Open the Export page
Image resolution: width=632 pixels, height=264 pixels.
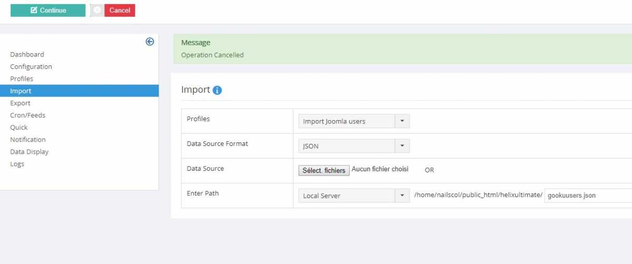(x=21, y=103)
